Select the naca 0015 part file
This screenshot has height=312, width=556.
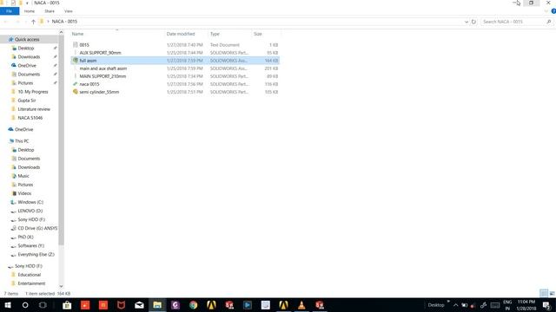pos(175,84)
